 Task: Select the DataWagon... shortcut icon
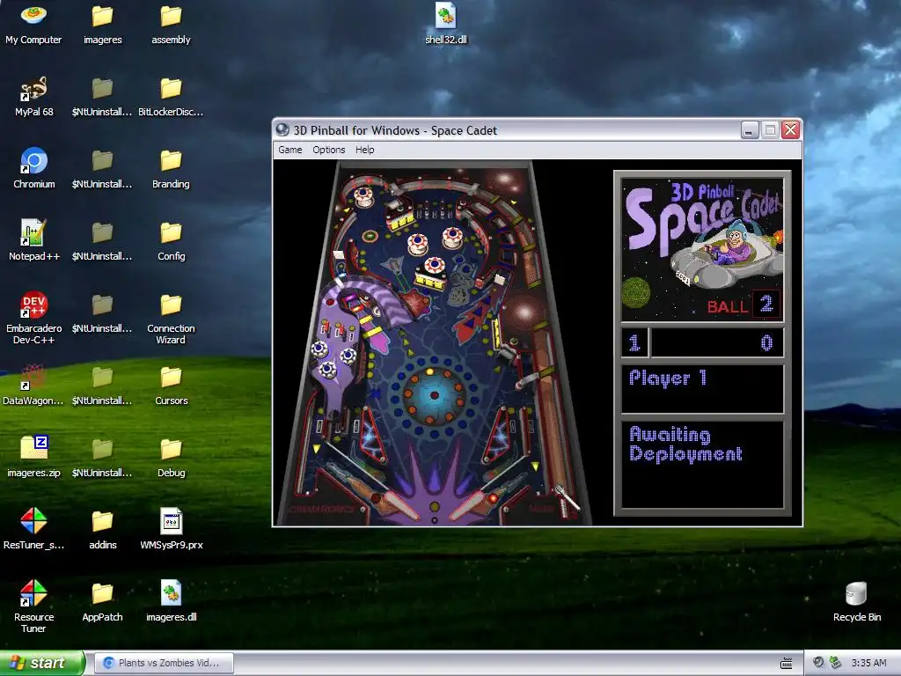[x=33, y=386]
